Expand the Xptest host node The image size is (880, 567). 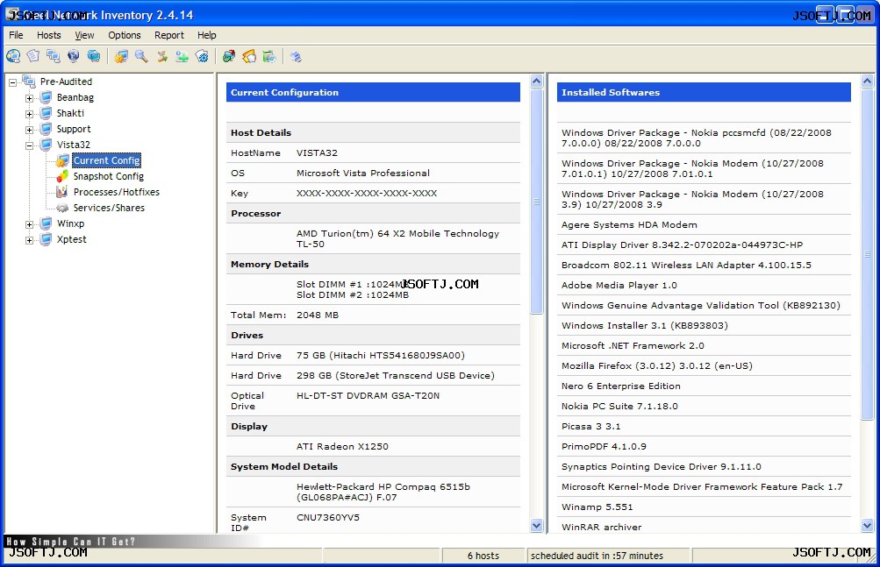(29, 240)
